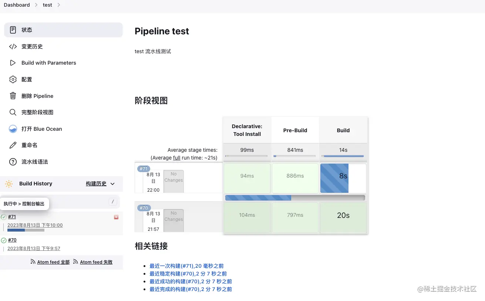
Task: Click the full stage view magnifier icon
Action: click(13, 112)
